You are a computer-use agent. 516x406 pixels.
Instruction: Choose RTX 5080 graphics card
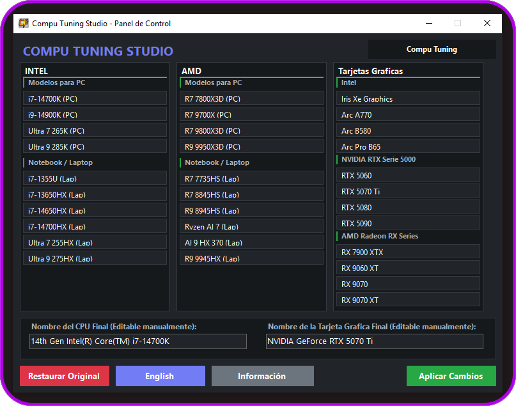pyautogui.click(x=408, y=207)
